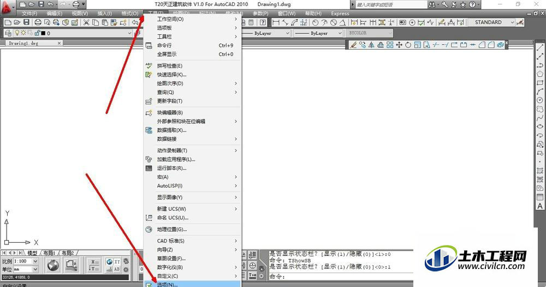
Task: Close the Drawing1.dwg document tab
Action: pos(59,43)
